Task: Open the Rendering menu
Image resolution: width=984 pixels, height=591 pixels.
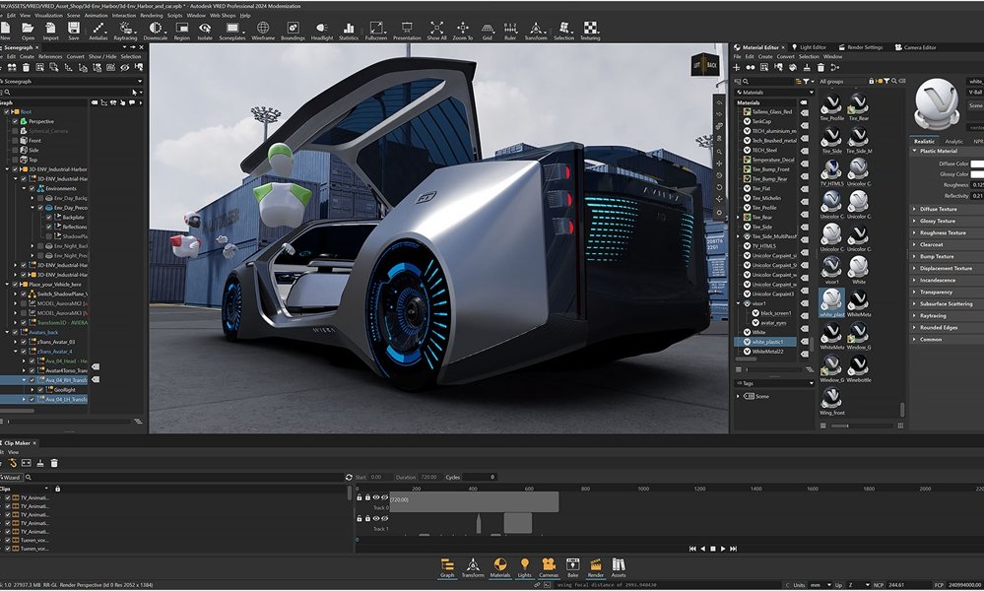Action: 152,15
